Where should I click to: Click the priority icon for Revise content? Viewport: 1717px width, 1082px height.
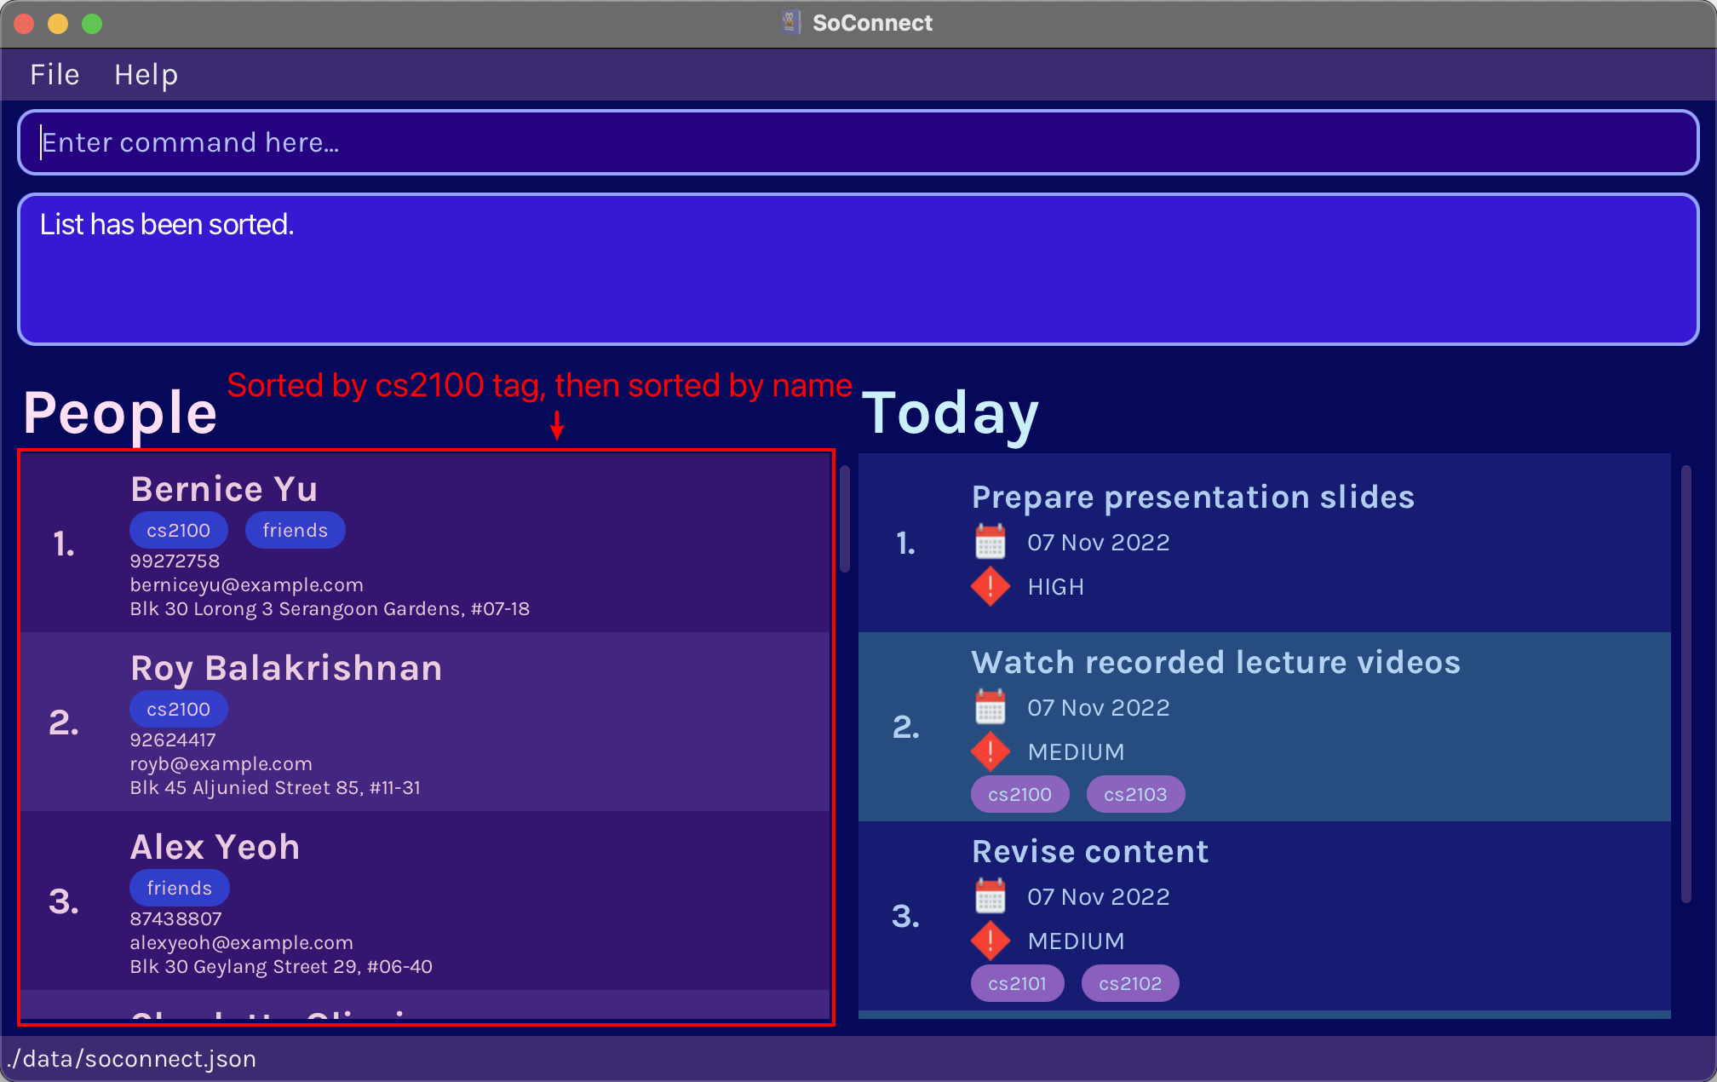pyautogui.click(x=990, y=941)
